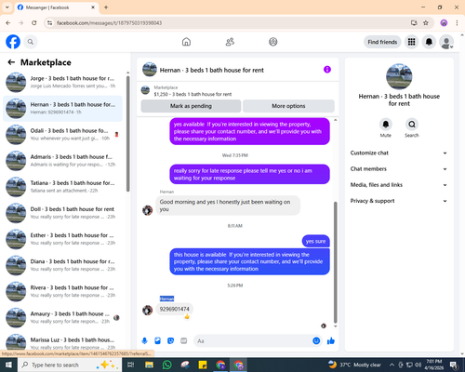This screenshot has height=372, width=465.
Task: Click the chat header listing thumbnail
Action: [x=150, y=69]
